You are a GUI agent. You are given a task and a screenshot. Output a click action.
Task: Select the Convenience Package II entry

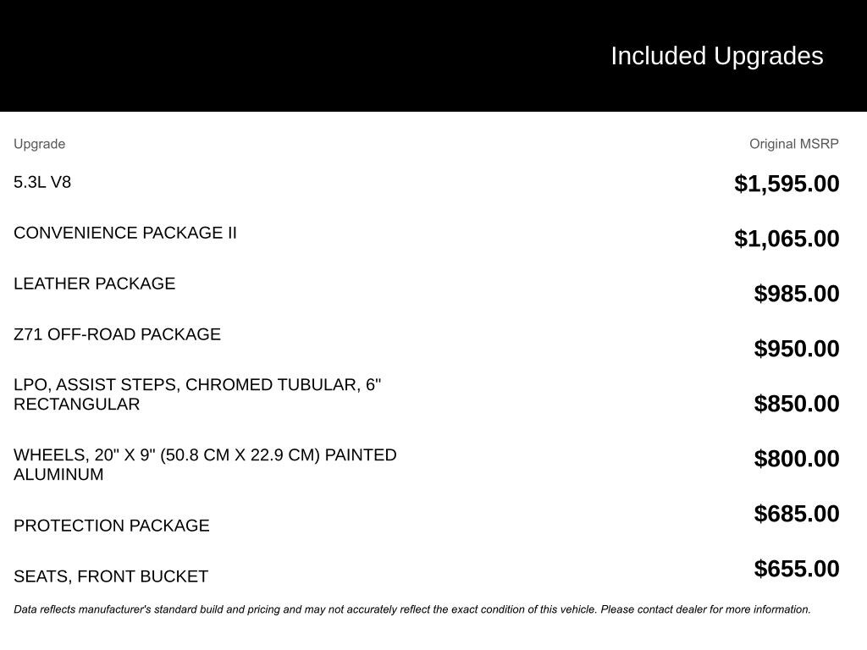pyautogui.click(x=125, y=233)
